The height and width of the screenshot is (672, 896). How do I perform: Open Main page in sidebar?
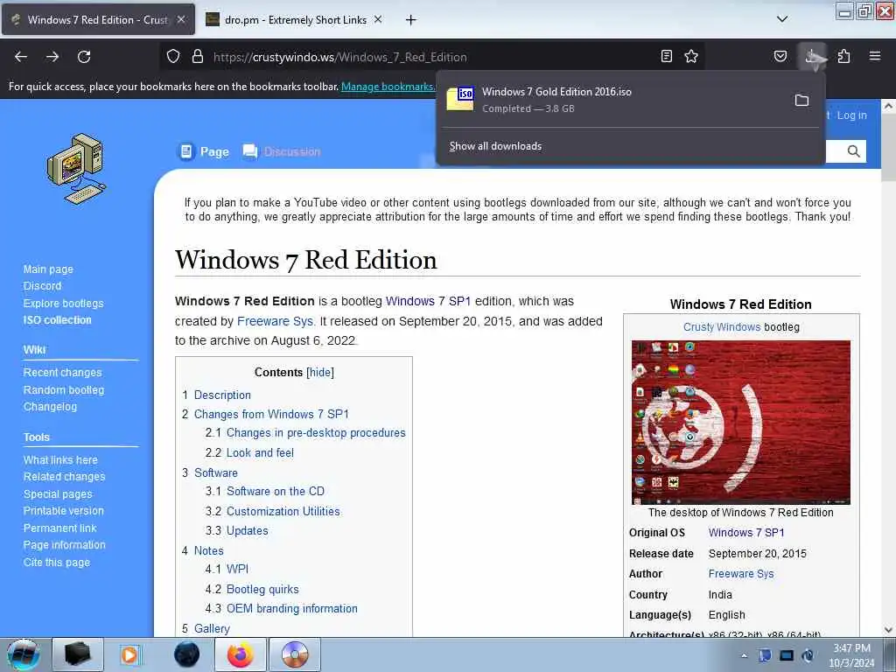coord(48,269)
